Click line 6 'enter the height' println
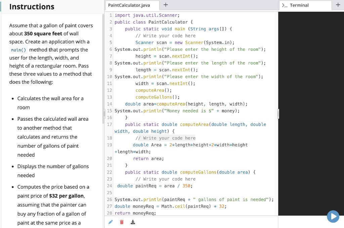This screenshot has height=228, width=344. (190, 49)
